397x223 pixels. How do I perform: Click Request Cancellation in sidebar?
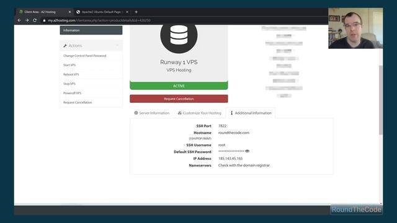pyautogui.click(x=78, y=102)
